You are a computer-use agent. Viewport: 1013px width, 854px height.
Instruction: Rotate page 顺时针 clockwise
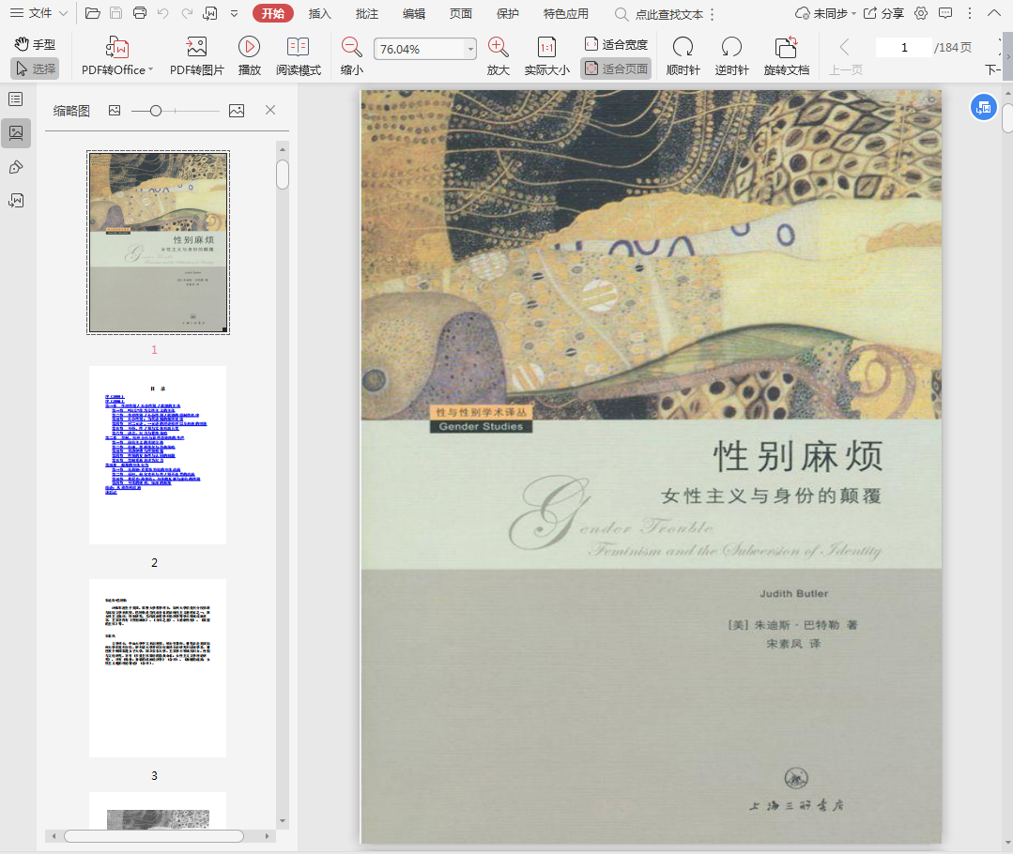pyautogui.click(x=683, y=56)
